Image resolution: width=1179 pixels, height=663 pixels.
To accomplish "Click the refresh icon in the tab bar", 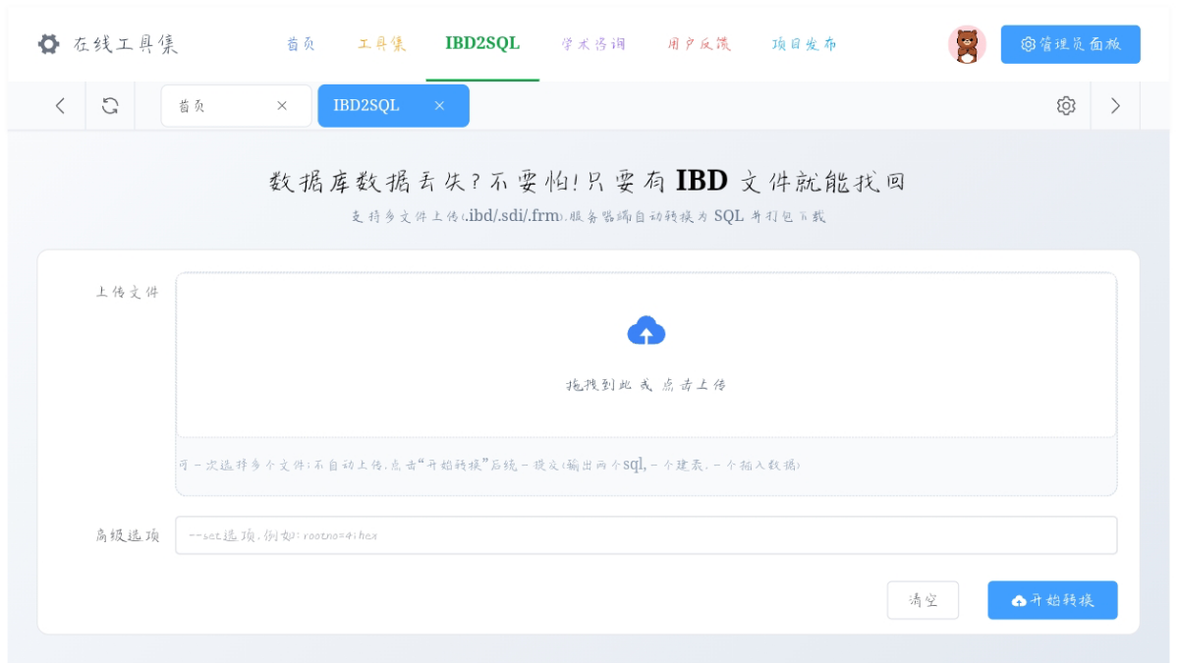I will [110, 106].
